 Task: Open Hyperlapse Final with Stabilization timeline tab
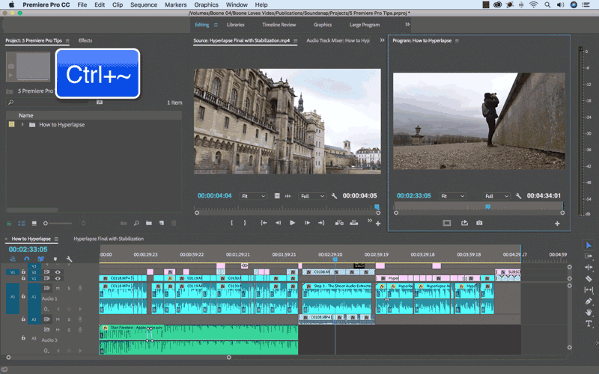(109, 239)
